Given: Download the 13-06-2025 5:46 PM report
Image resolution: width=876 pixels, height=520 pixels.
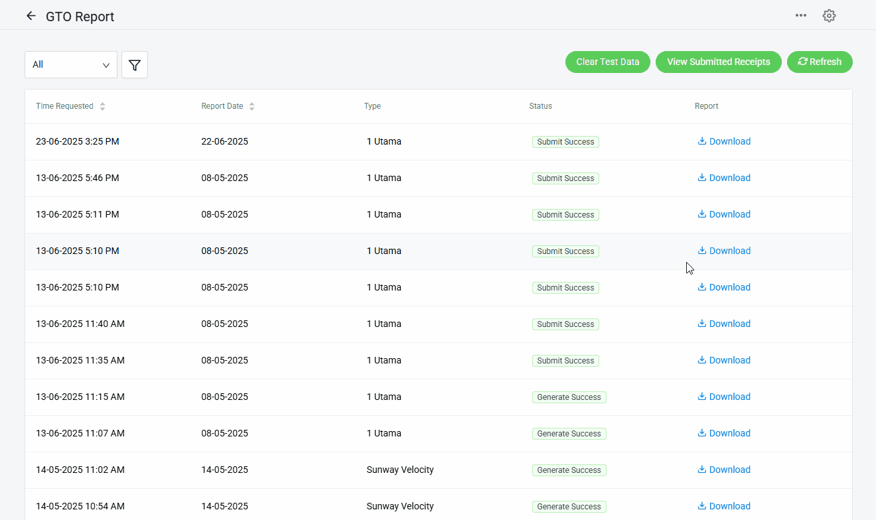Looking at the screenshot, I should pyautogui.click(x=724, y=178).
